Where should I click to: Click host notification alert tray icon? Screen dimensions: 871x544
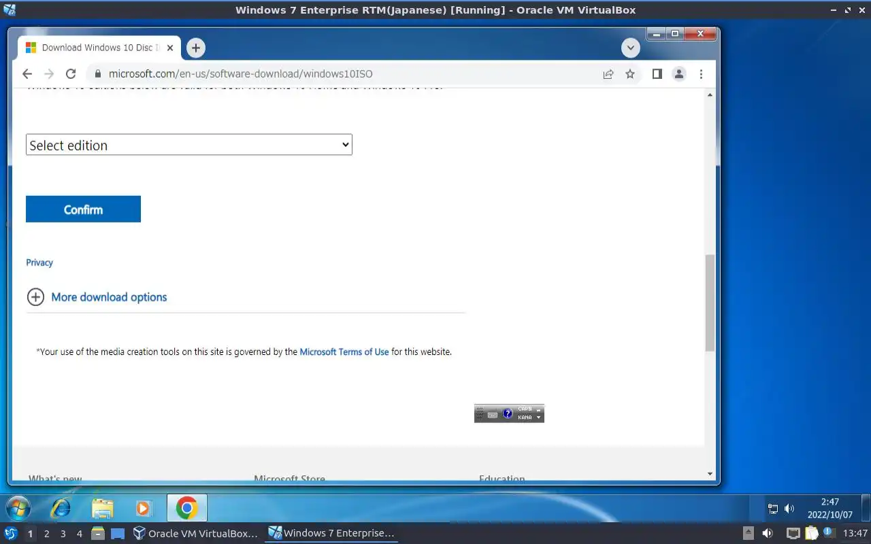pos(828,533)
